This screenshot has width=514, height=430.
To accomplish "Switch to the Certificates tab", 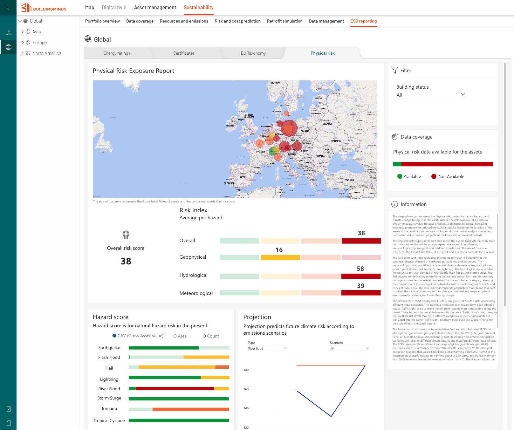I will point(184,53).
